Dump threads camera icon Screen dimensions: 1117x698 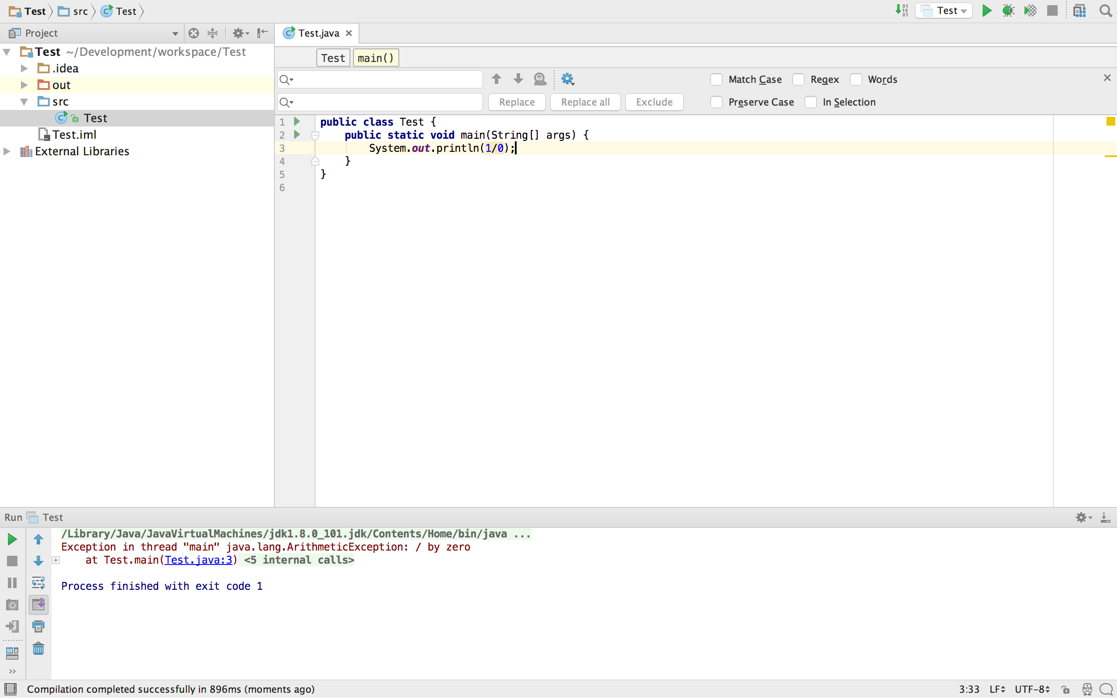[13, 605]
